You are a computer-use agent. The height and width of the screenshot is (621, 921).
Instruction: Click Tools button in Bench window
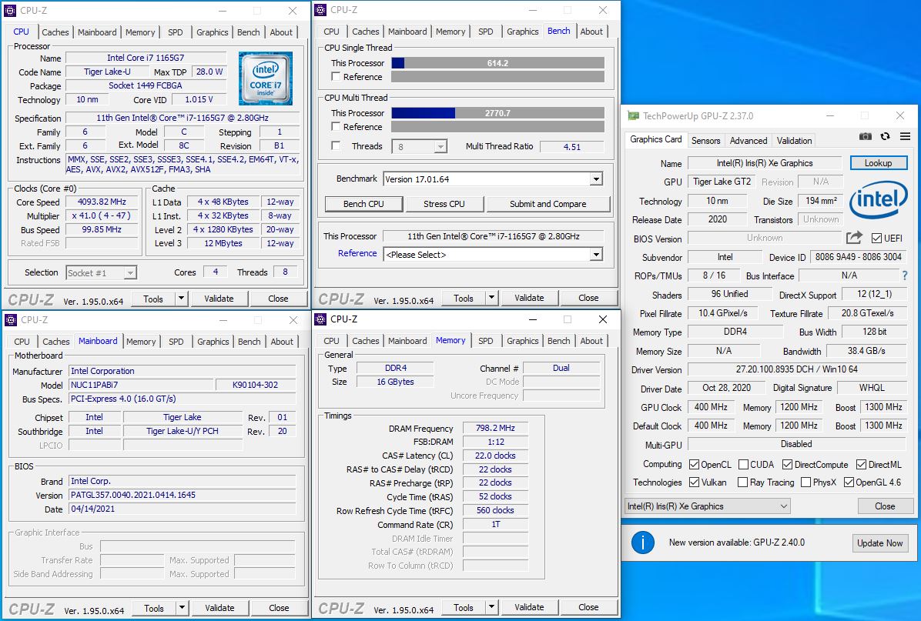pos(463,298)
